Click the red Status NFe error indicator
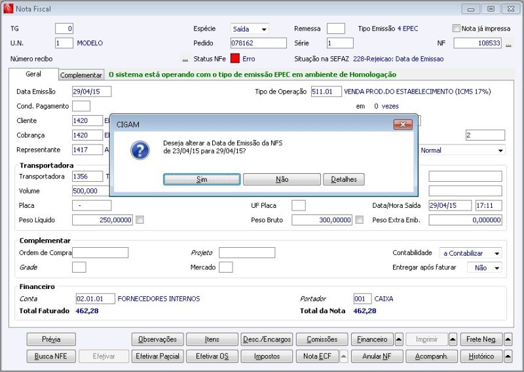524x372 pixels. click(235, 59)
